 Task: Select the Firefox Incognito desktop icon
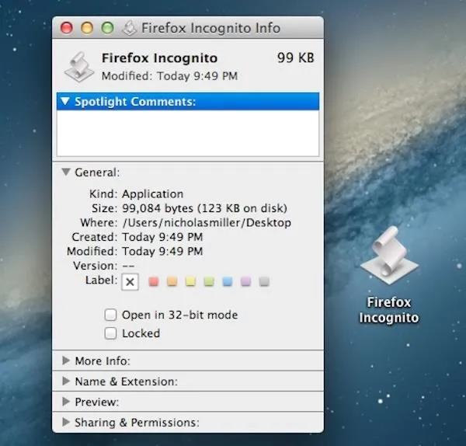point(389,255)
